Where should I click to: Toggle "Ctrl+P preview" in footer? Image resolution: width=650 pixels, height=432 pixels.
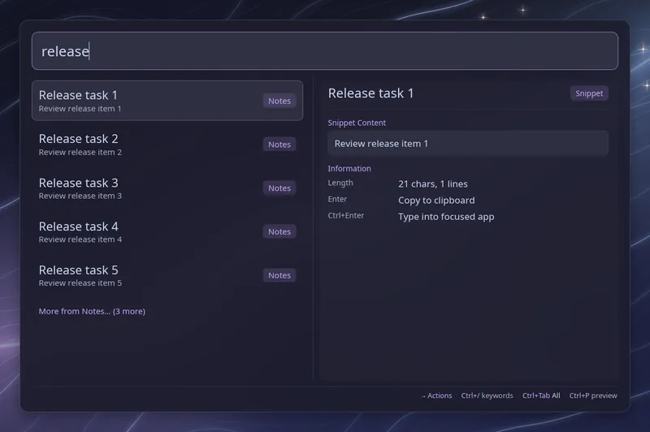pyautogui.click(x=593, y=395)
